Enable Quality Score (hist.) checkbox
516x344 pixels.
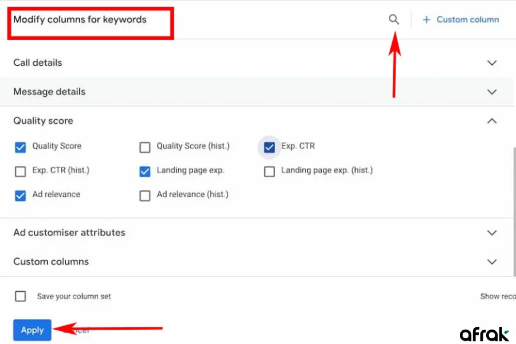(x=145, y=147)
